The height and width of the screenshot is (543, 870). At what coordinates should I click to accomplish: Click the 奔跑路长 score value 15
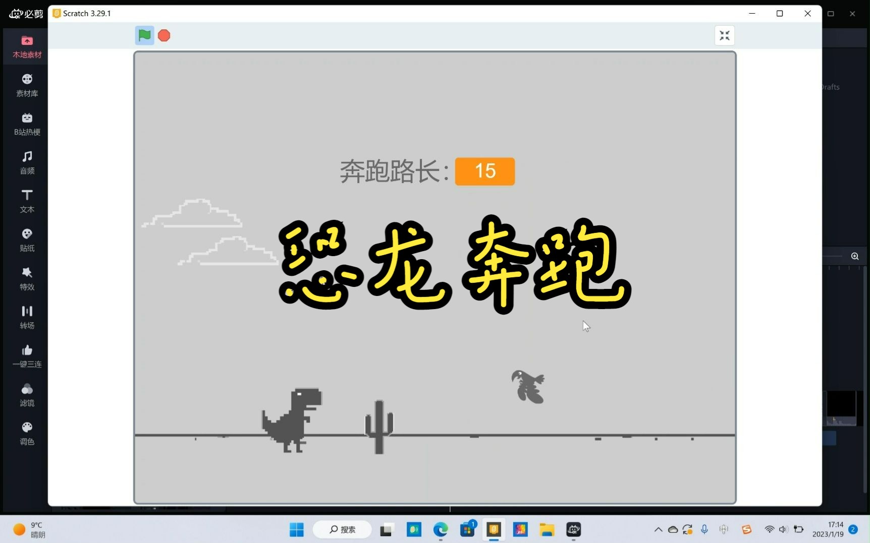pos(485,171)
